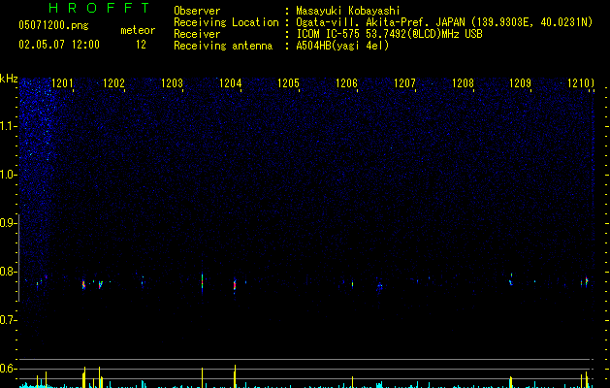Click the 1205 time marker
The width and height of the screenshot is (610, 388).
point(288,82)
